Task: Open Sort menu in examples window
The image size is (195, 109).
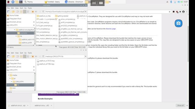Action: coord(21,8)
